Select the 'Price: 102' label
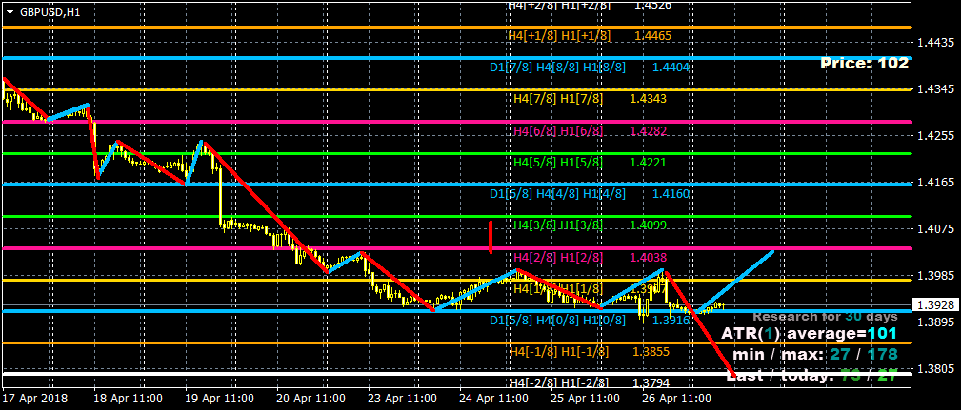This screenshot has height=410, width=961. tap(864, 63)
